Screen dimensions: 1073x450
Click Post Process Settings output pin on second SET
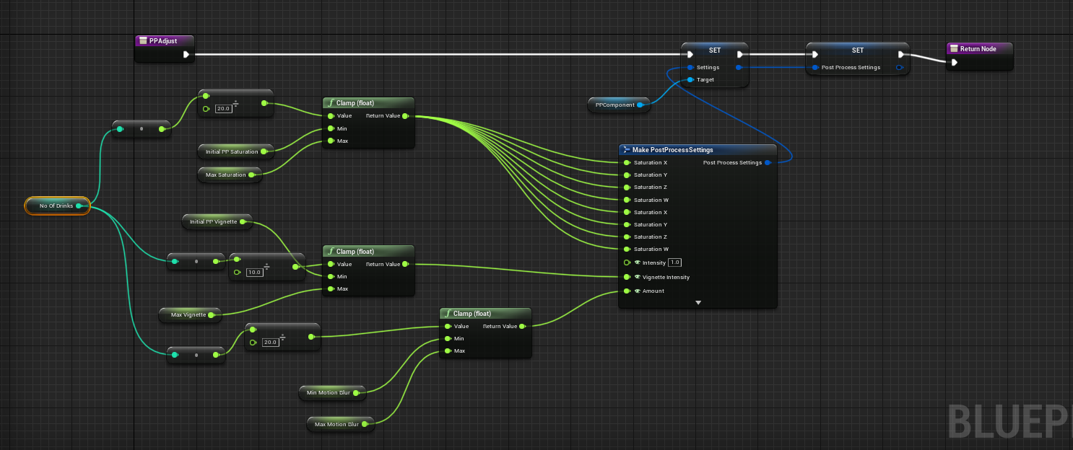pyautogui.click(x=900, y=68)
